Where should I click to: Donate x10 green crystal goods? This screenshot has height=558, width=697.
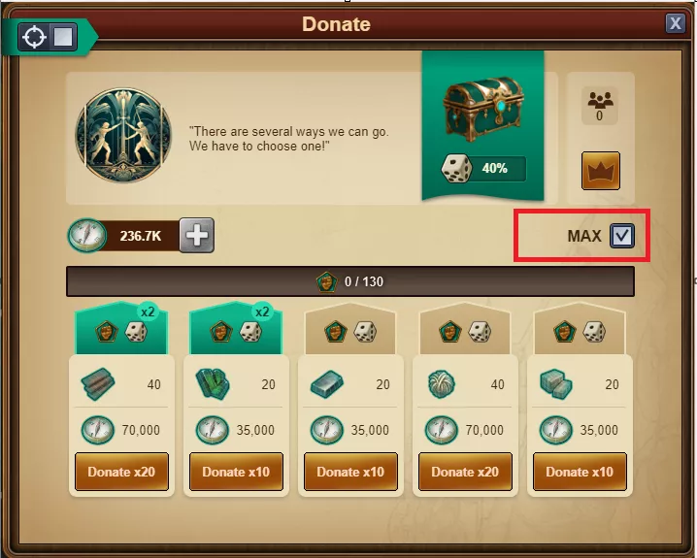(236, 472)
